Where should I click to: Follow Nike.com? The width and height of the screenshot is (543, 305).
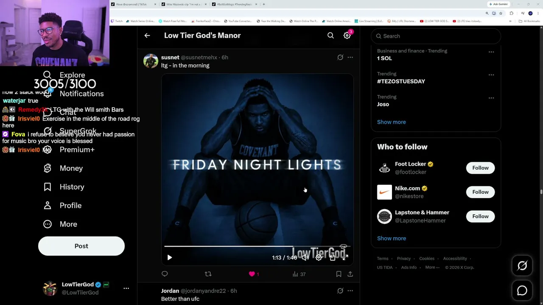(480, 192)
